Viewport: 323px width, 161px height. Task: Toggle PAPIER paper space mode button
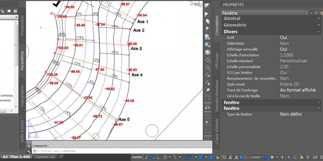point(137,157)
